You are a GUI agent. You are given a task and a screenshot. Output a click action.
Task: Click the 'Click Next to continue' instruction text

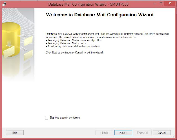[74, 53]
